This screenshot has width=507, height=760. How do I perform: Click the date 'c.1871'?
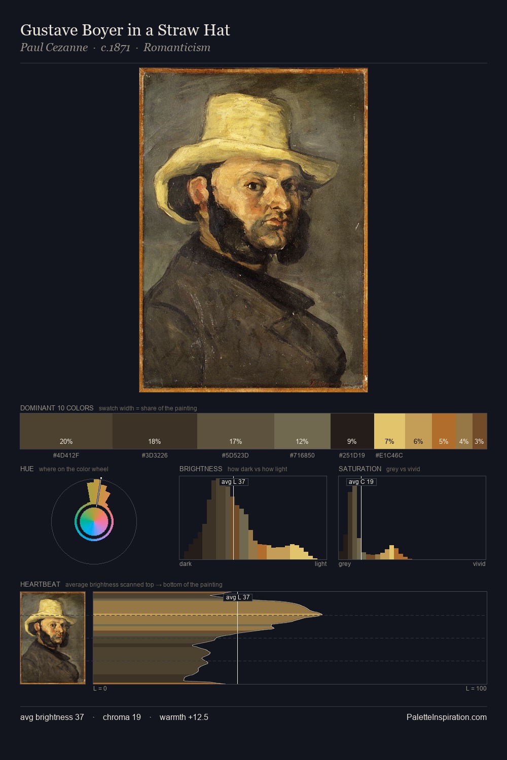coord(116,48)
